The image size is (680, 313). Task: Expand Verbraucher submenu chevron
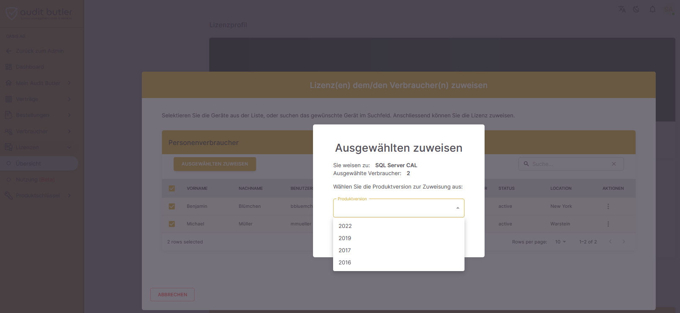point(69,132)
